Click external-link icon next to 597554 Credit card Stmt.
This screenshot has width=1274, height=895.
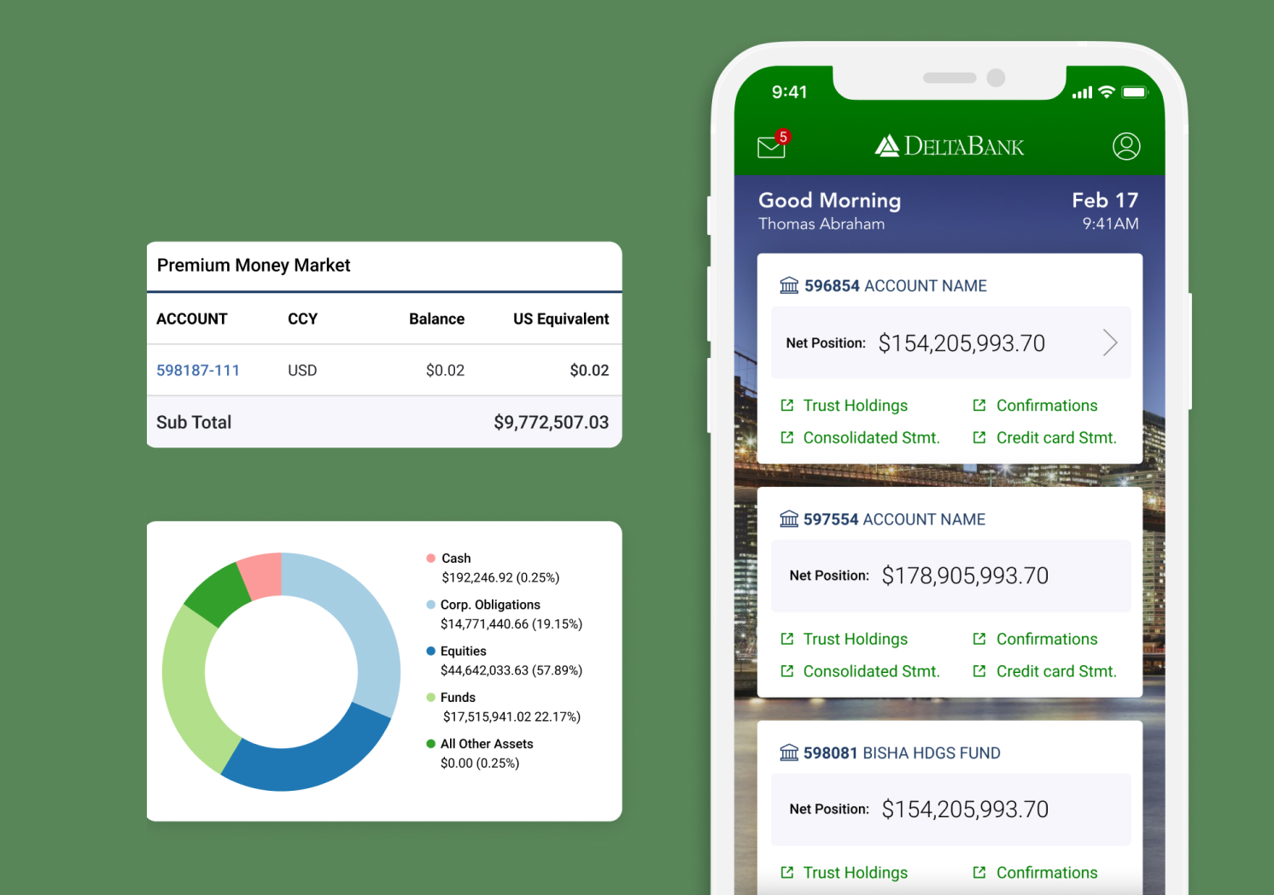(979, 671)
